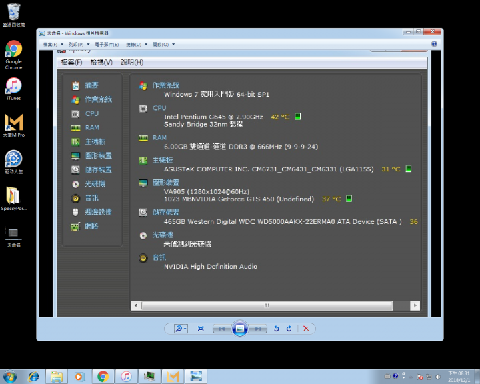Rotate the photo clockwise
480x384 pixels.
(x=289, y=329)
